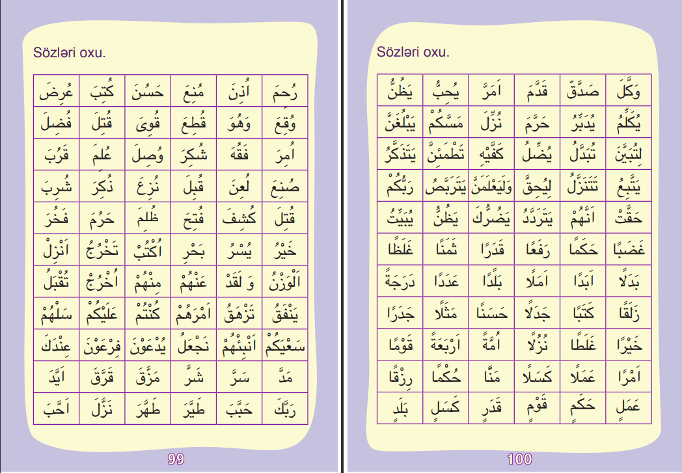Click the cell with the word رَبُّكُمْ
The width and height of the screenshot is (682, 473).
400,187
